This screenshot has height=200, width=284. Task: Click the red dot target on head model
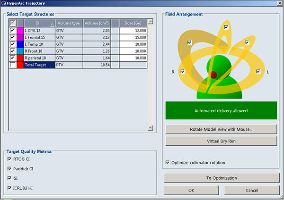tap(213, 75)
